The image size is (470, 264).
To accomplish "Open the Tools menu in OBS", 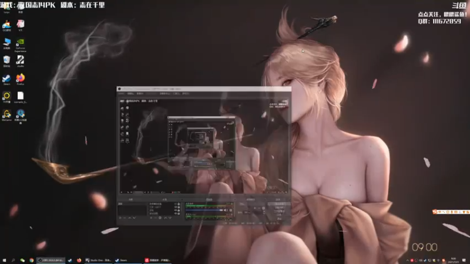I will point(176,94).
